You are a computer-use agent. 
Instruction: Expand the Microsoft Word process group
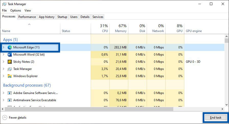[4, 55]
